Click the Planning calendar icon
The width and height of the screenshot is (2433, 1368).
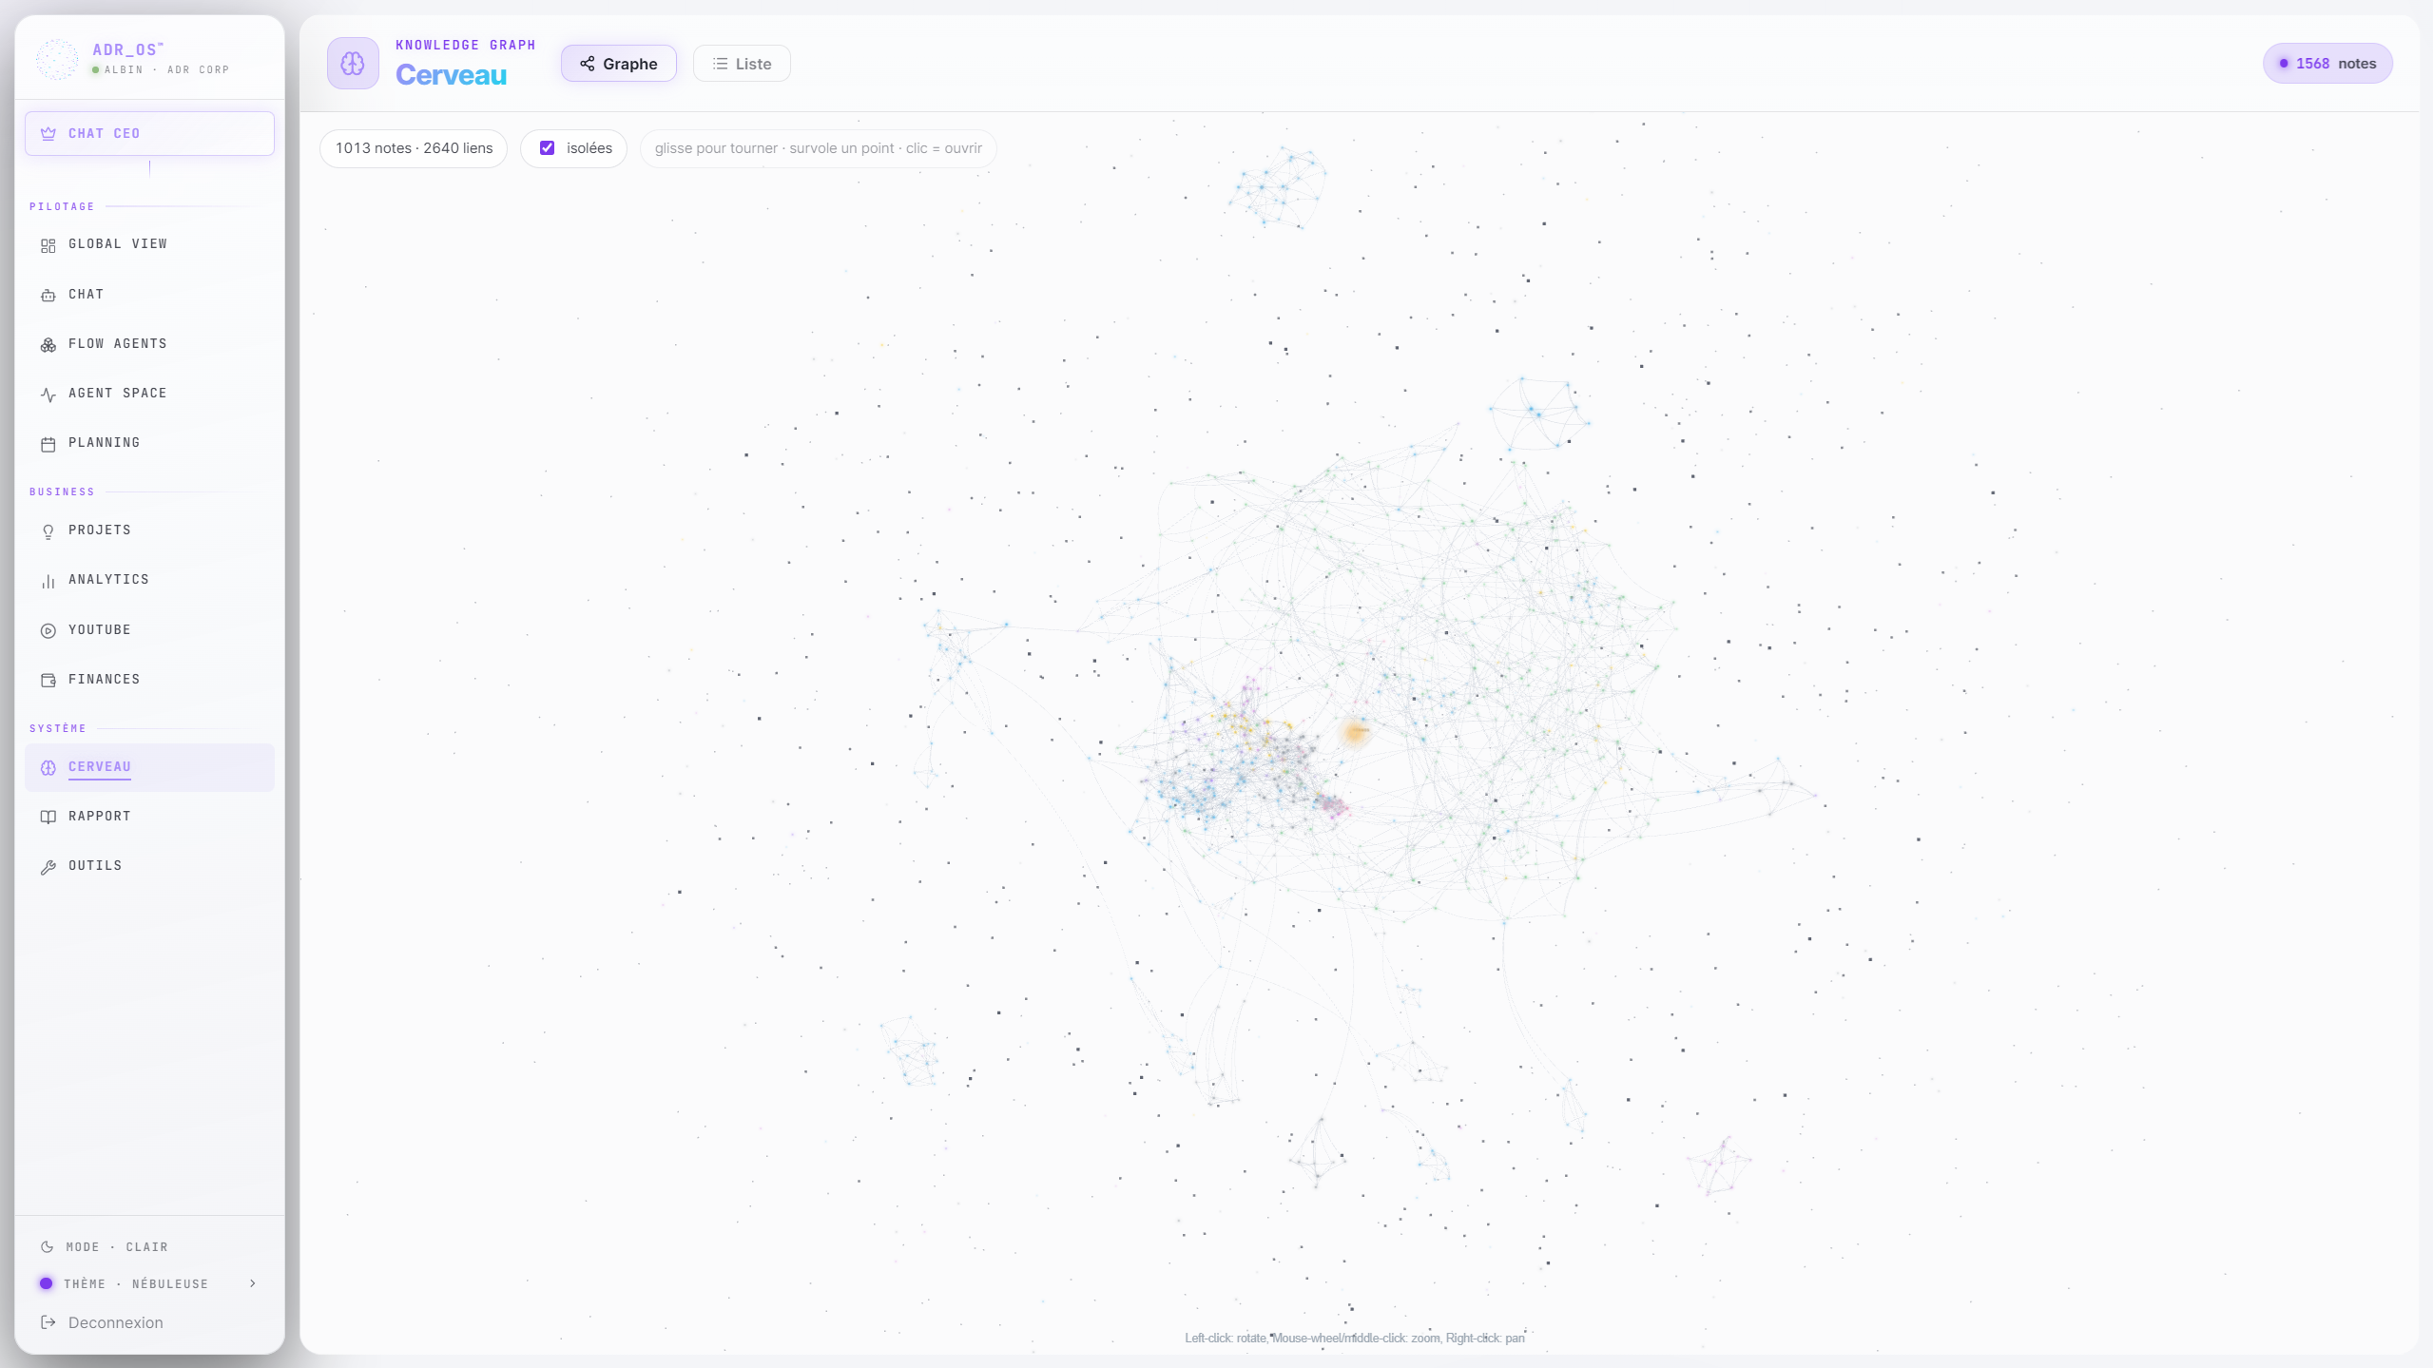(x=48, y=444)
